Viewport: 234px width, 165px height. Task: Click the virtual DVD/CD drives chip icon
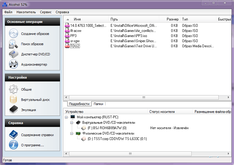click(x=78, y=123)
